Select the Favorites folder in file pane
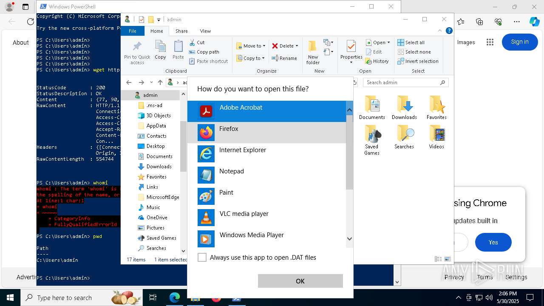The image size is (544, 306). coord(436,108)
